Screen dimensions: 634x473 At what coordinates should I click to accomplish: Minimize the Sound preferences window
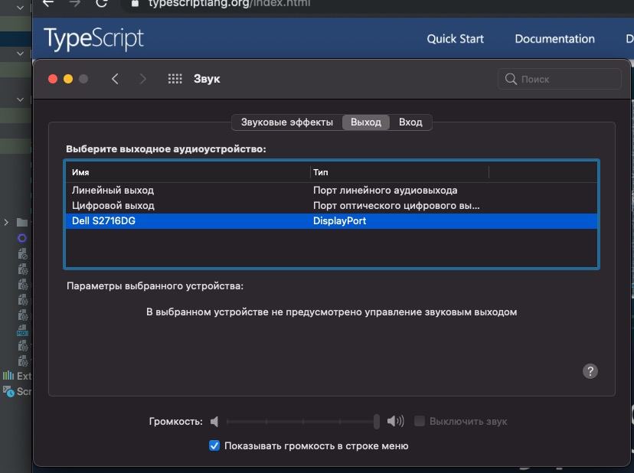click(x=68, y=79)
